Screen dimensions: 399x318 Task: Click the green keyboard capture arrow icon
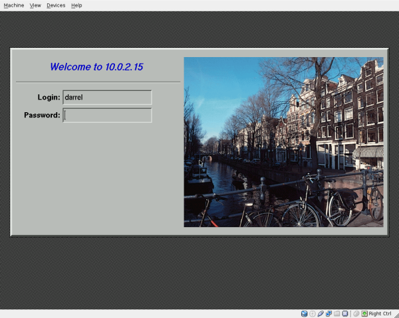pyautogui.click(x=364, y=313)
